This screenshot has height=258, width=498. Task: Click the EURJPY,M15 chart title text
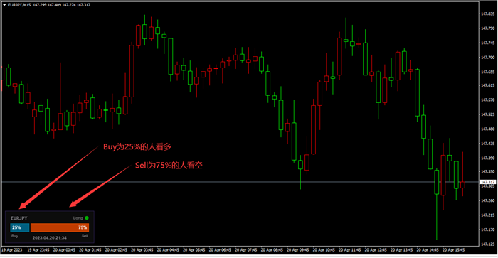[19, 5]
